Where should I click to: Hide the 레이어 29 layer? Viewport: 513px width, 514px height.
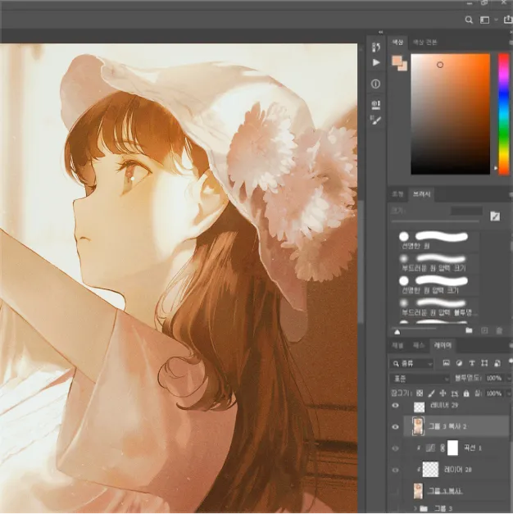tap(395, 406)
